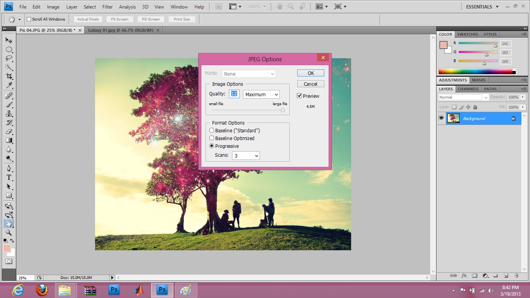
Task: Select the Eraser tool
Action: pos(9,132)
